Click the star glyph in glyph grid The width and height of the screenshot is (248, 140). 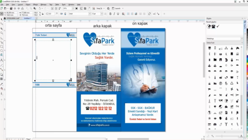pyautogui.click(x=209, y=118)
